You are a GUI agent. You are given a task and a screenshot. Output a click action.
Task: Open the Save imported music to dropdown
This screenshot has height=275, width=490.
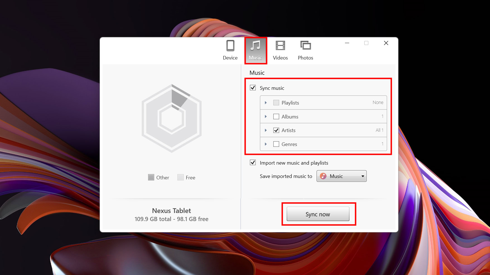tap(341, 176)
